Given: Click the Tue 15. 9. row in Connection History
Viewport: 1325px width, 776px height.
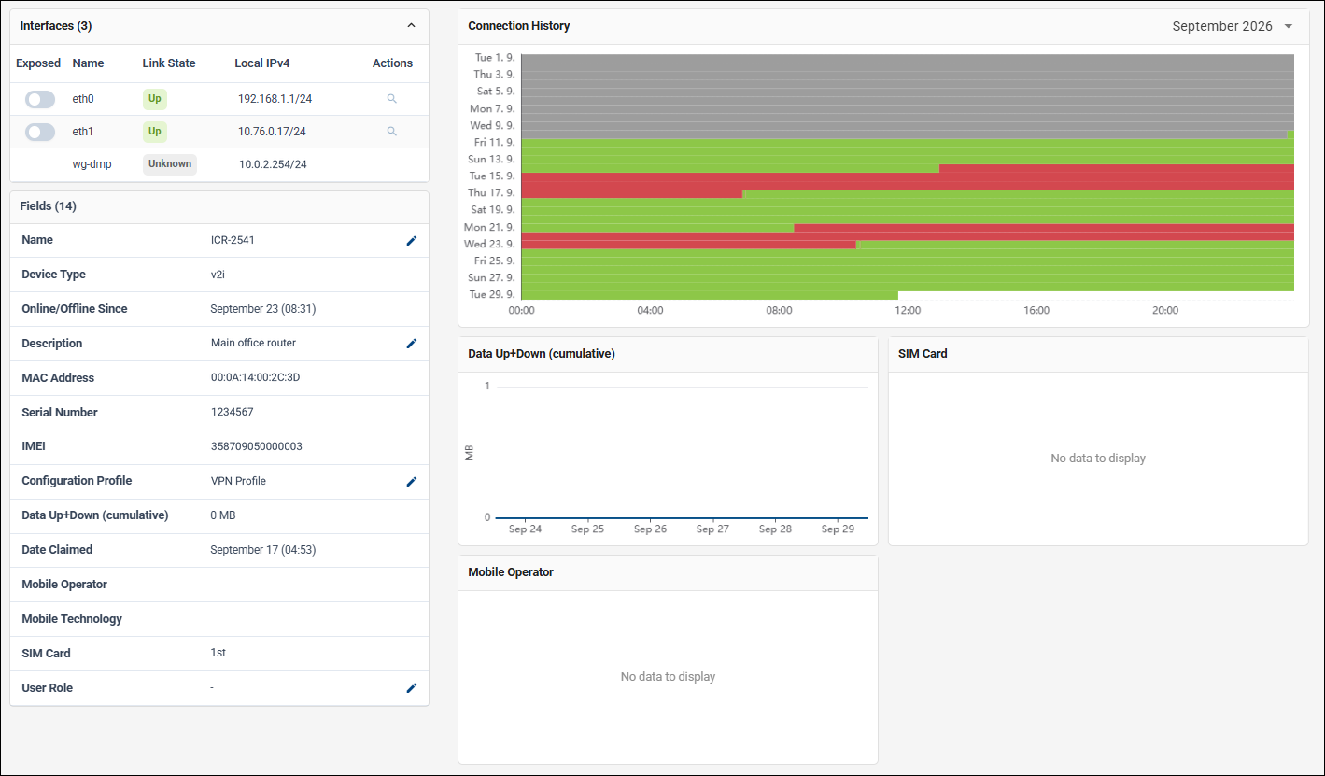Looking at the screenshot, I should coord(908,176).
